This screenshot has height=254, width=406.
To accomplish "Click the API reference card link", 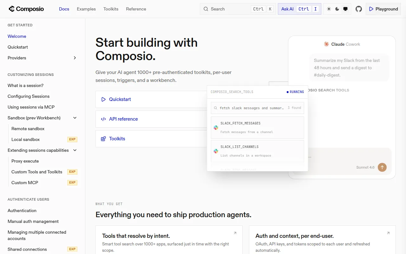I will click(x=151, y=119).
